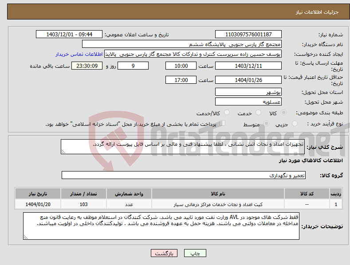Click item name کیت امداد و نجات cell
The width and height of the screenshot is (350, 265).
point(218,204)
